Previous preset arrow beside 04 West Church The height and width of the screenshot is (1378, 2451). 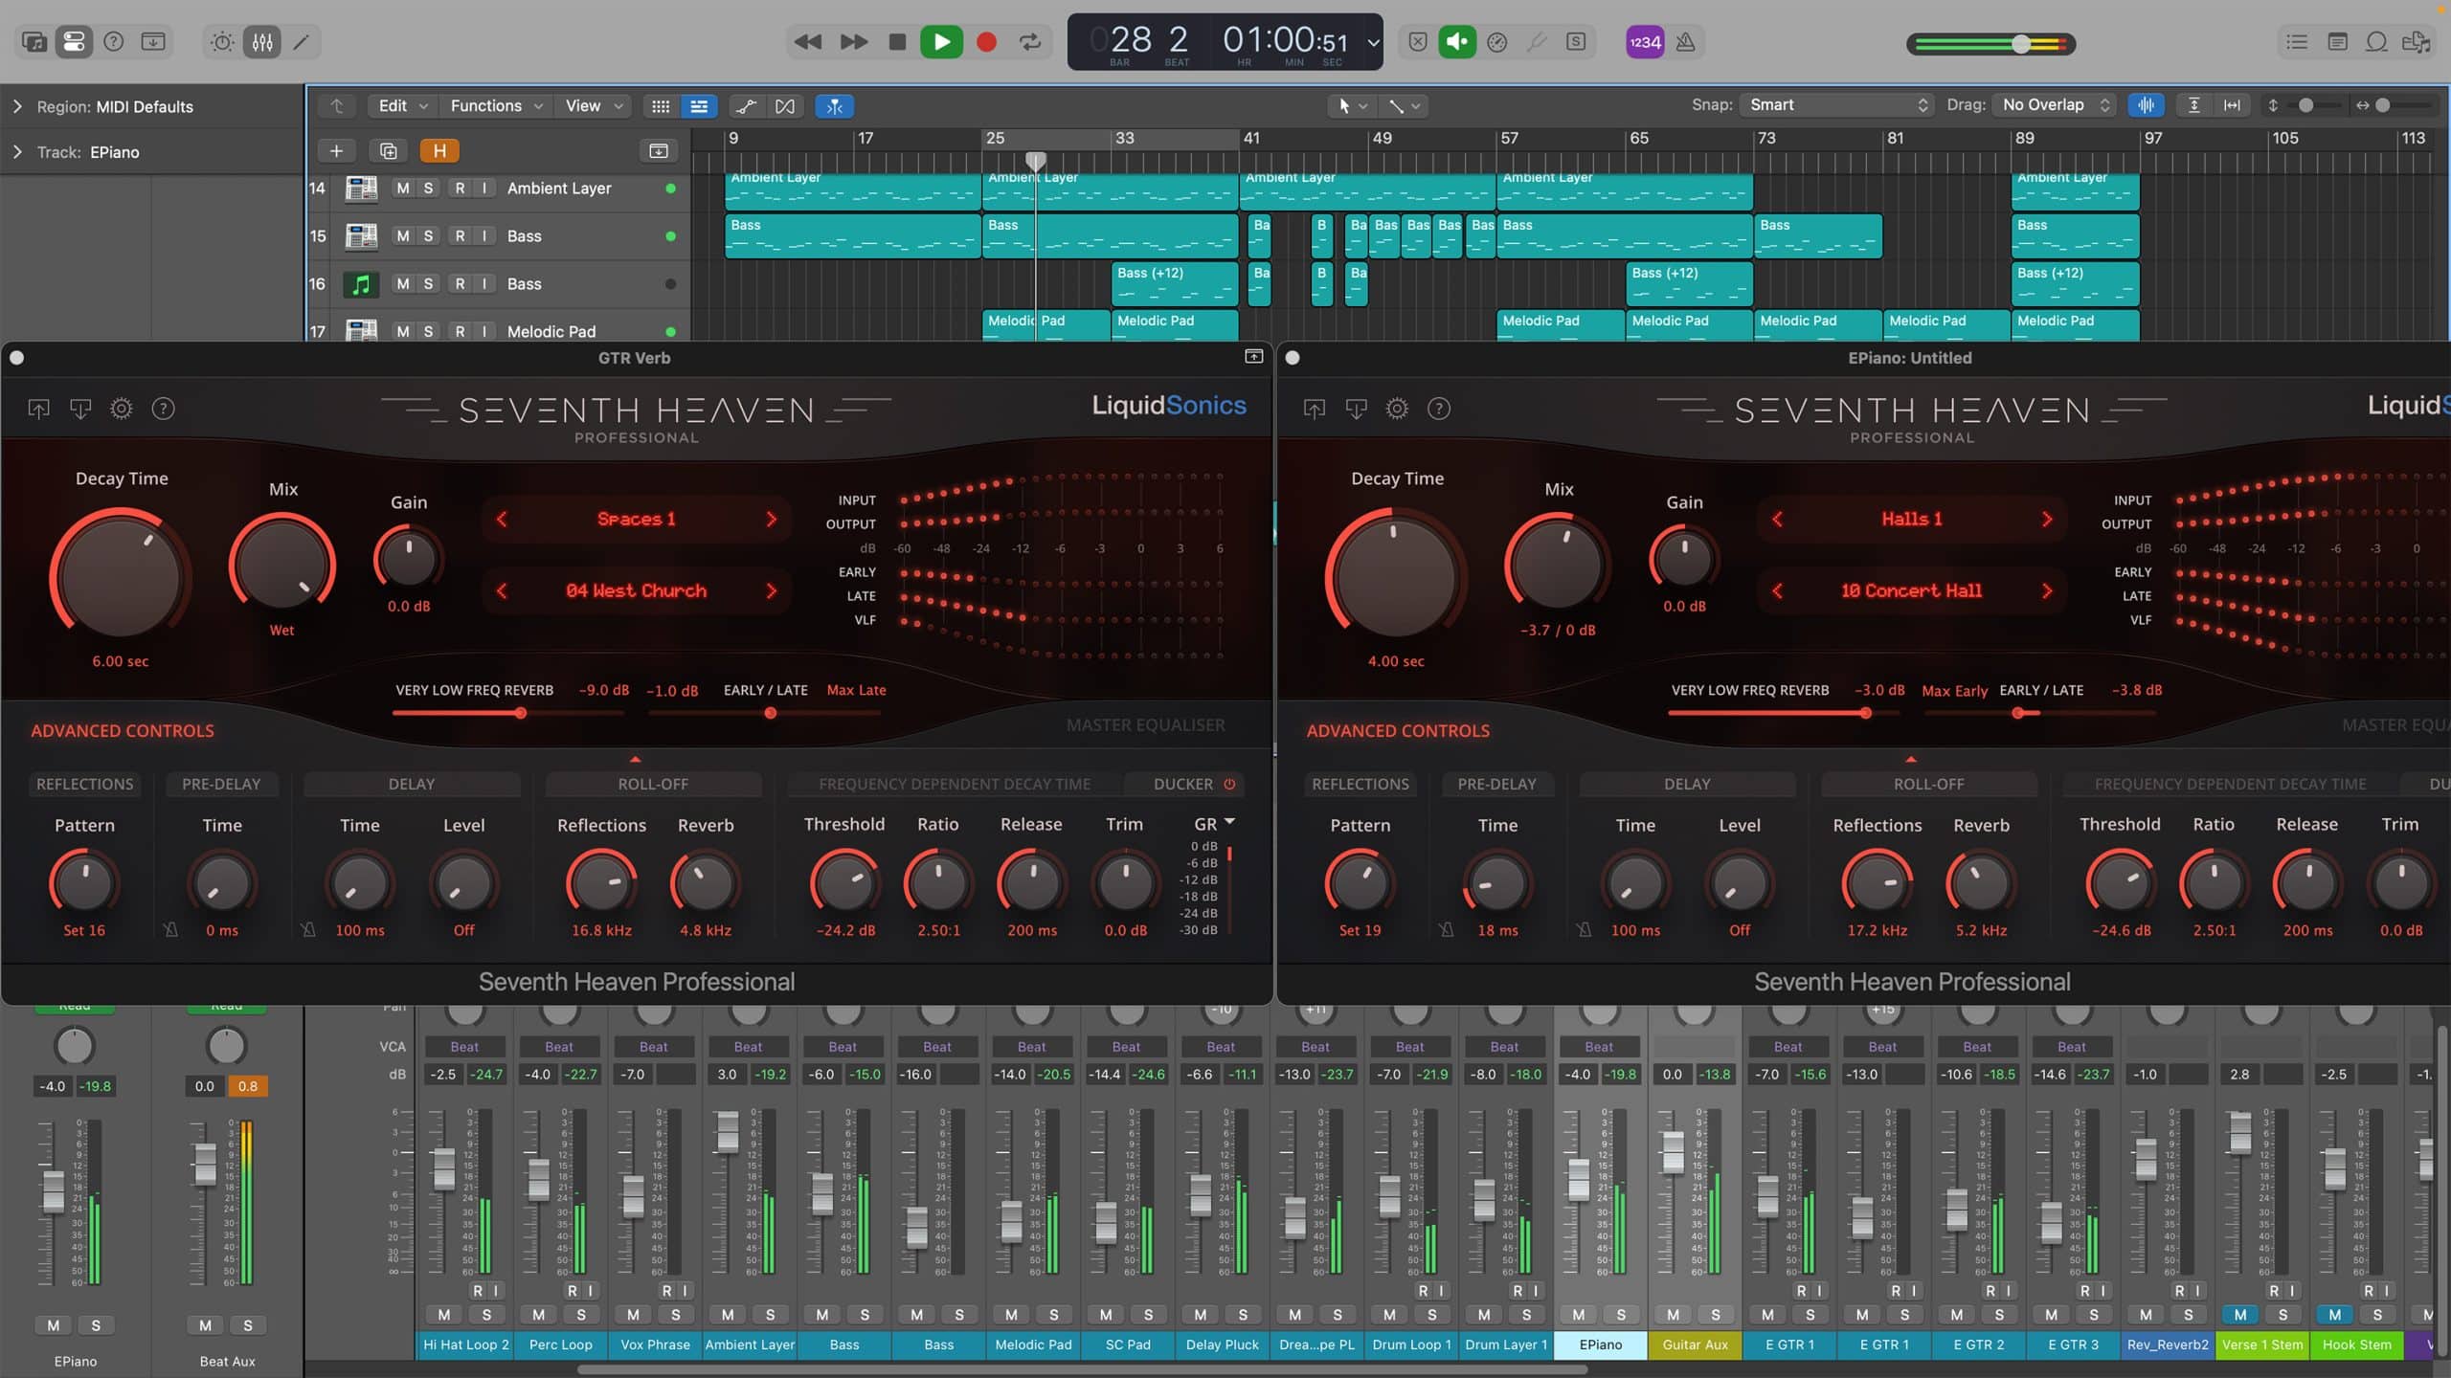coord(502,590)
